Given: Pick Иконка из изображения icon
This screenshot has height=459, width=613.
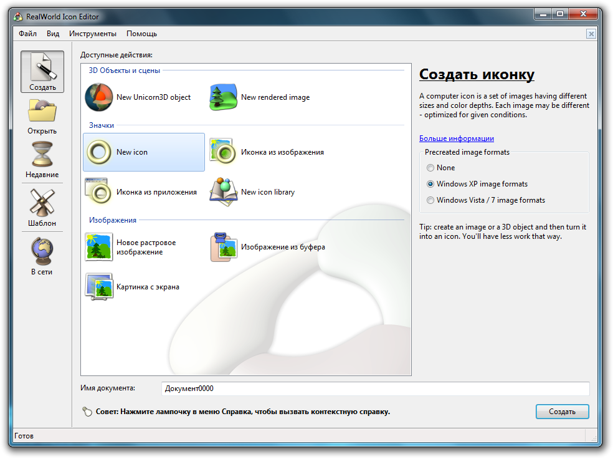Looking at the screenshot, I should coord(223,152).
